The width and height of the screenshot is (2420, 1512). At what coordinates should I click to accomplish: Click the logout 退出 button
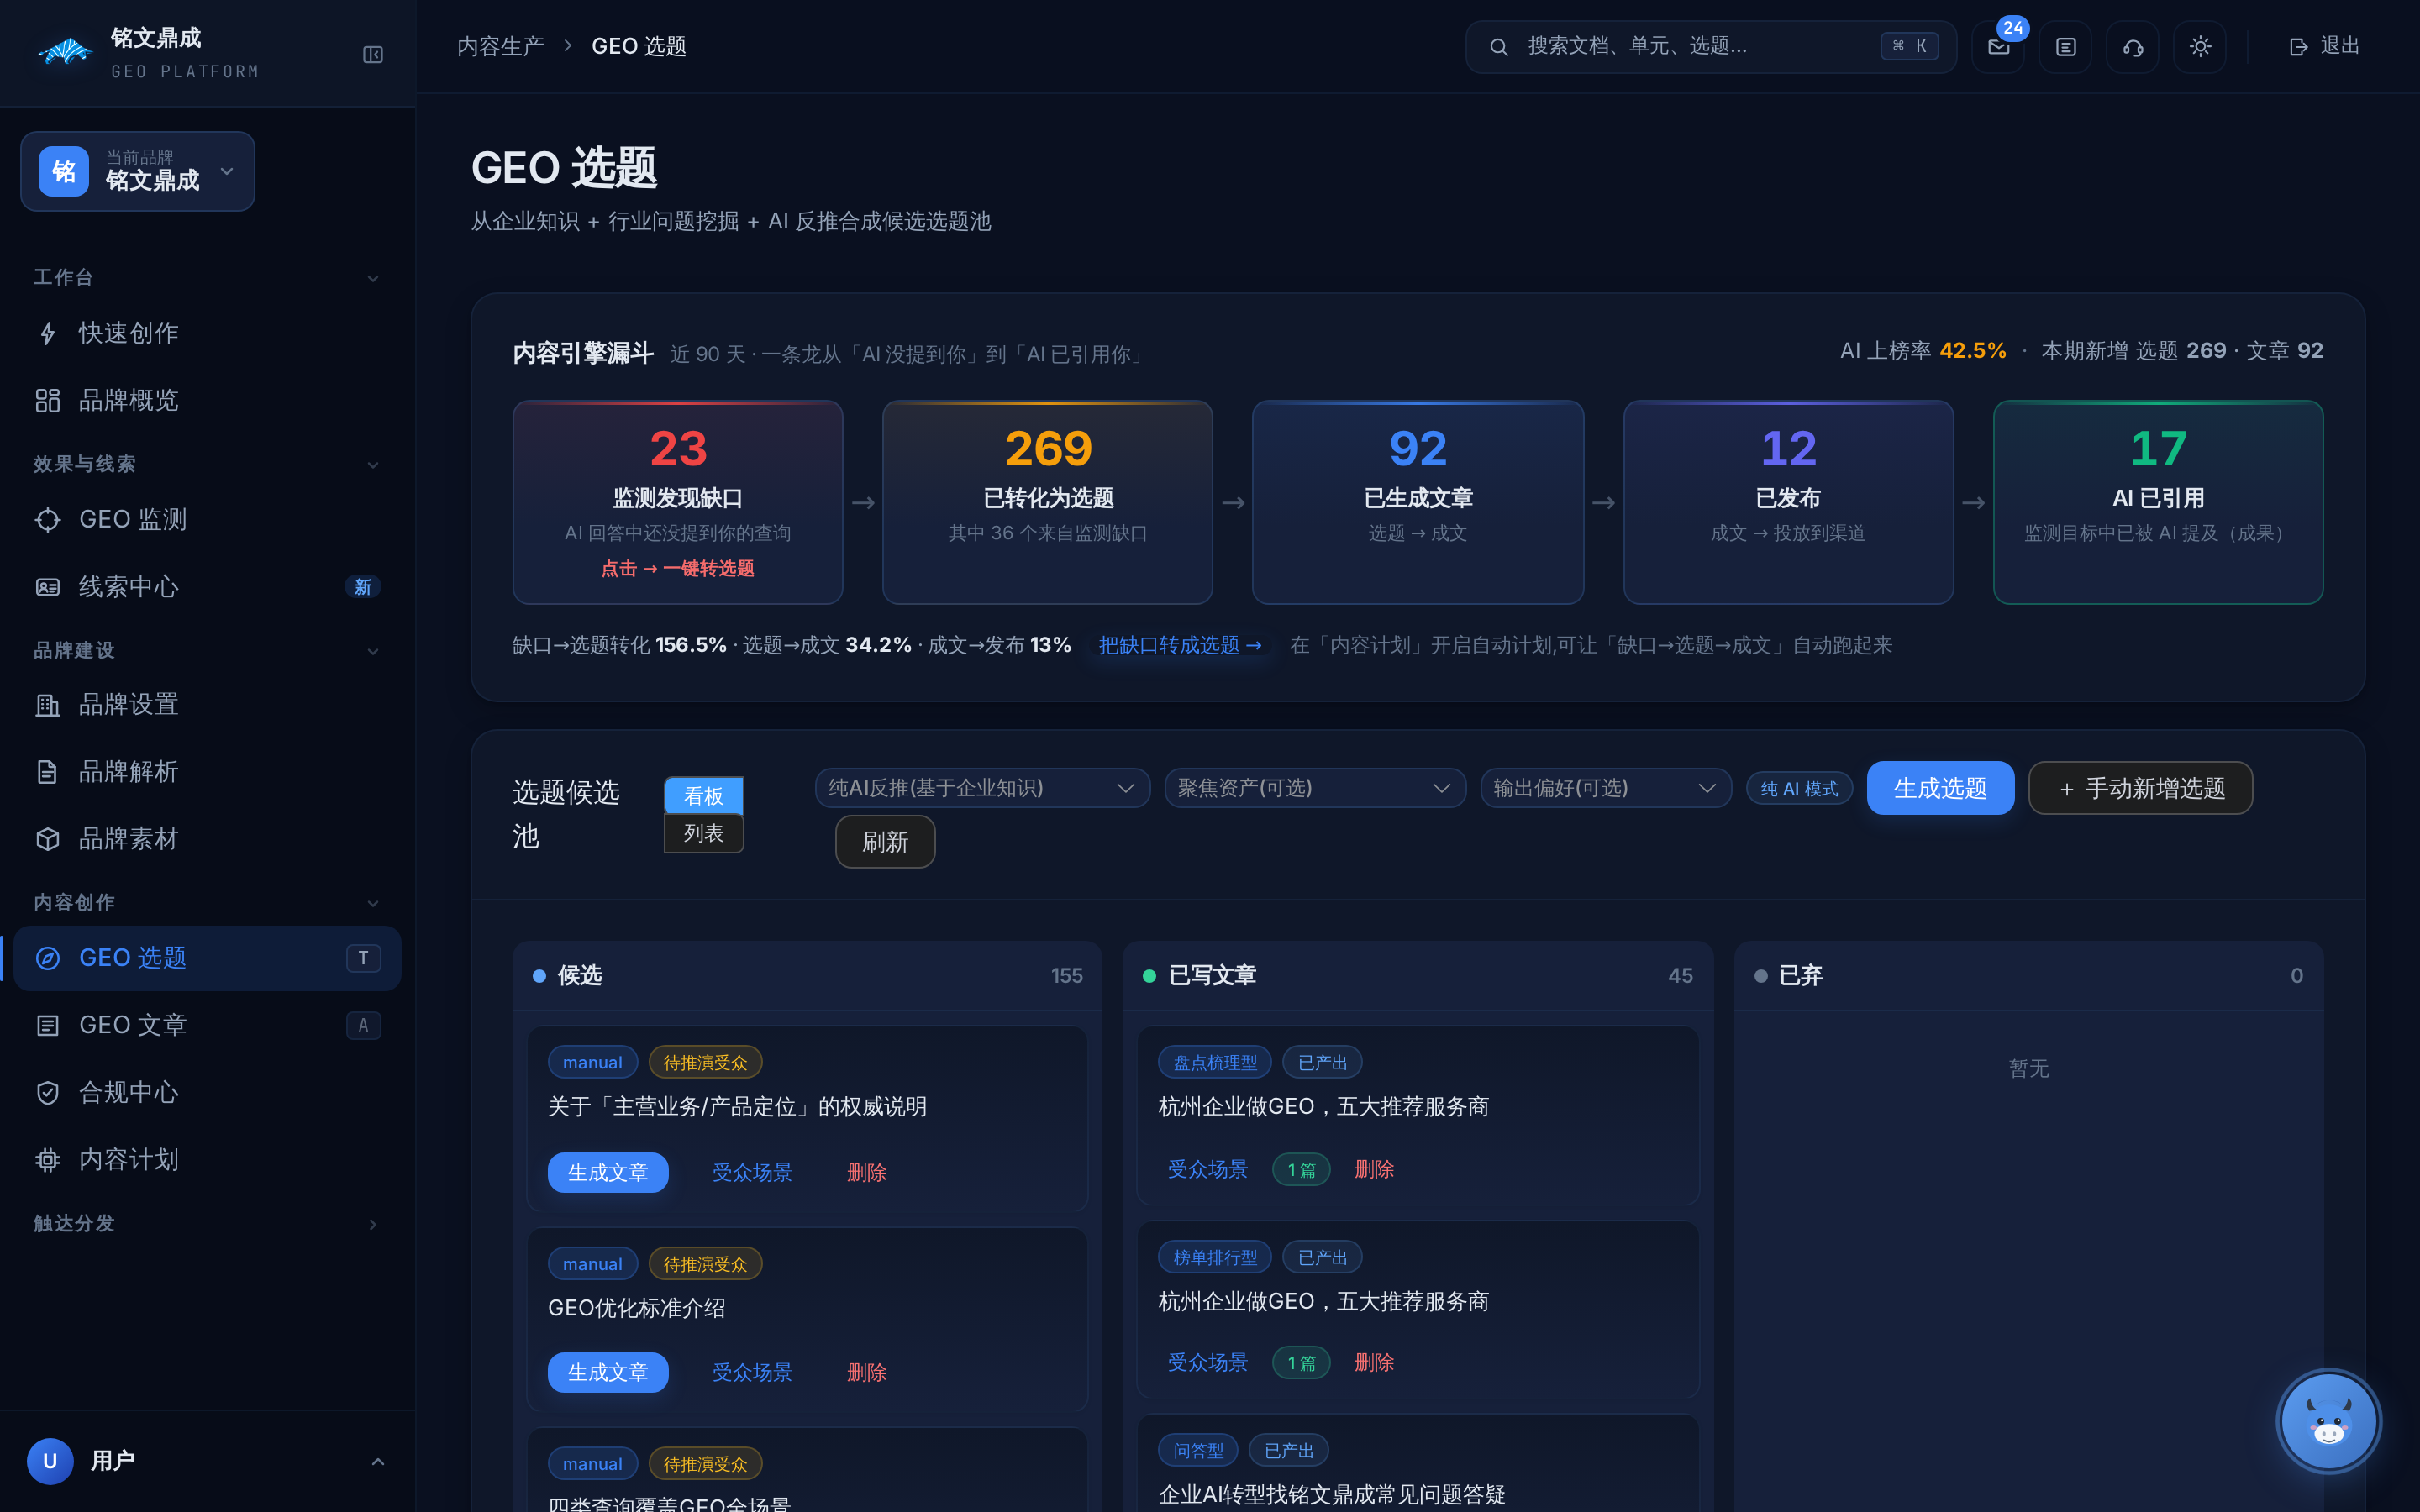point(2324,46)
